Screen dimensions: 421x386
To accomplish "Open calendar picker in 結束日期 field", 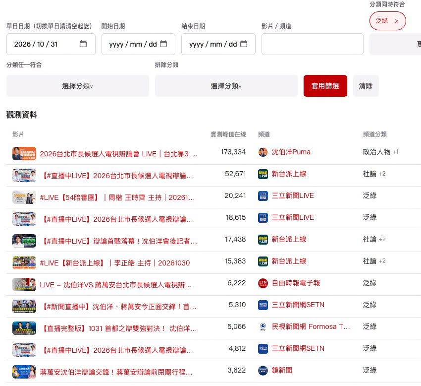I will (x=244, y=44).
